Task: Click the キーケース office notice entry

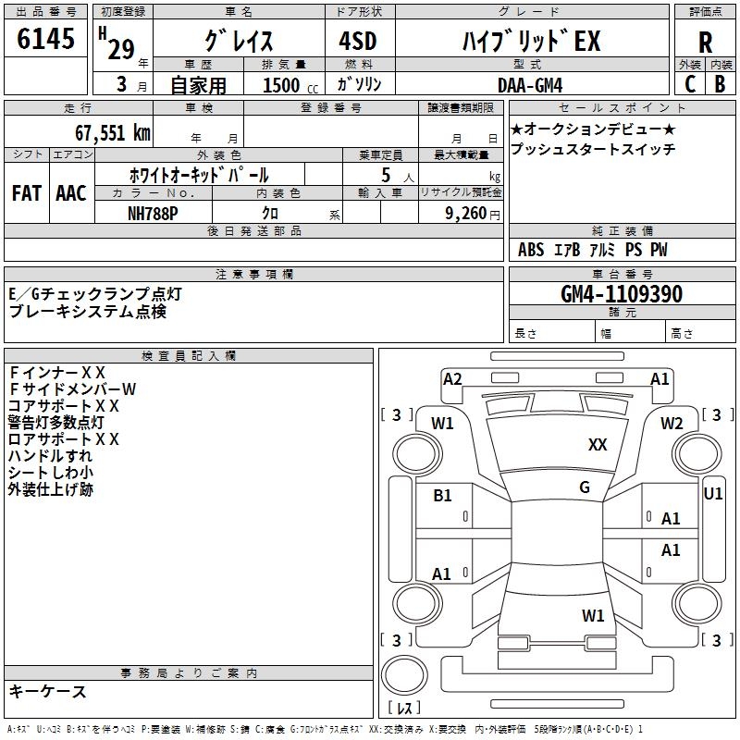Action: 47,691
